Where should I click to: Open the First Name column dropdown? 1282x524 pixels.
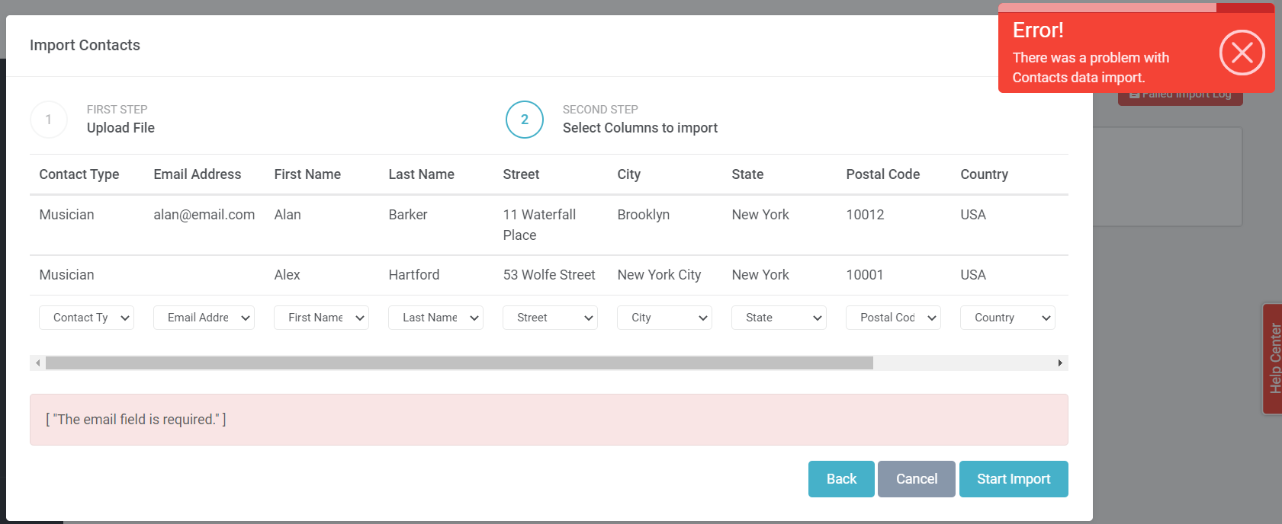click(321, 318)
